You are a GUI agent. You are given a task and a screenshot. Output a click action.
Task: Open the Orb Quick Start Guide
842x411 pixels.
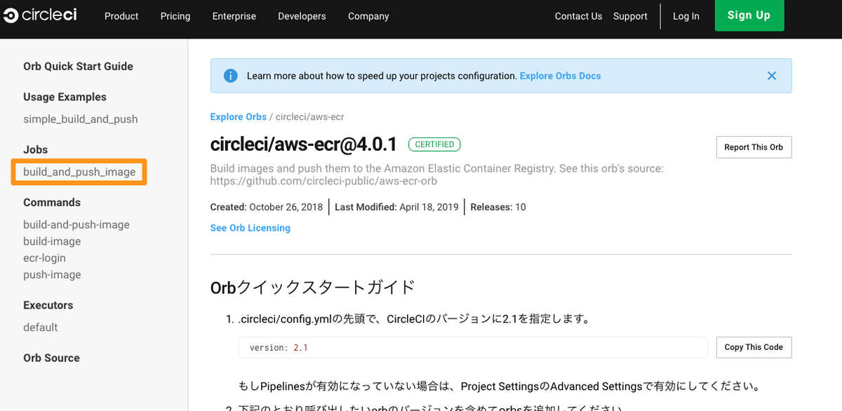point(77,66)
